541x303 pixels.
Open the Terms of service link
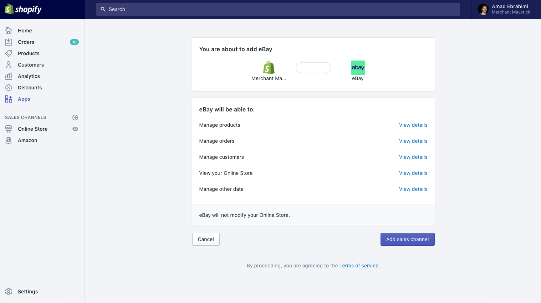359,266
